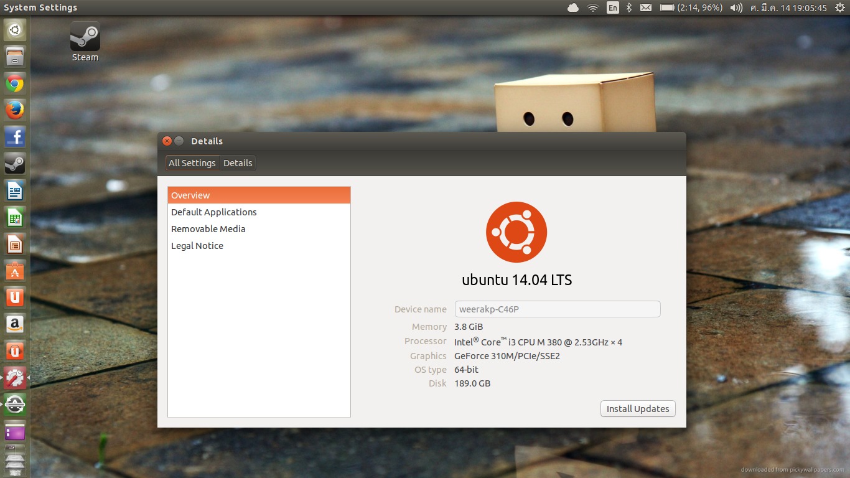Open the Wi-Fi network indicator
Viewport: 850px width, 478px height.
point(593,7)
